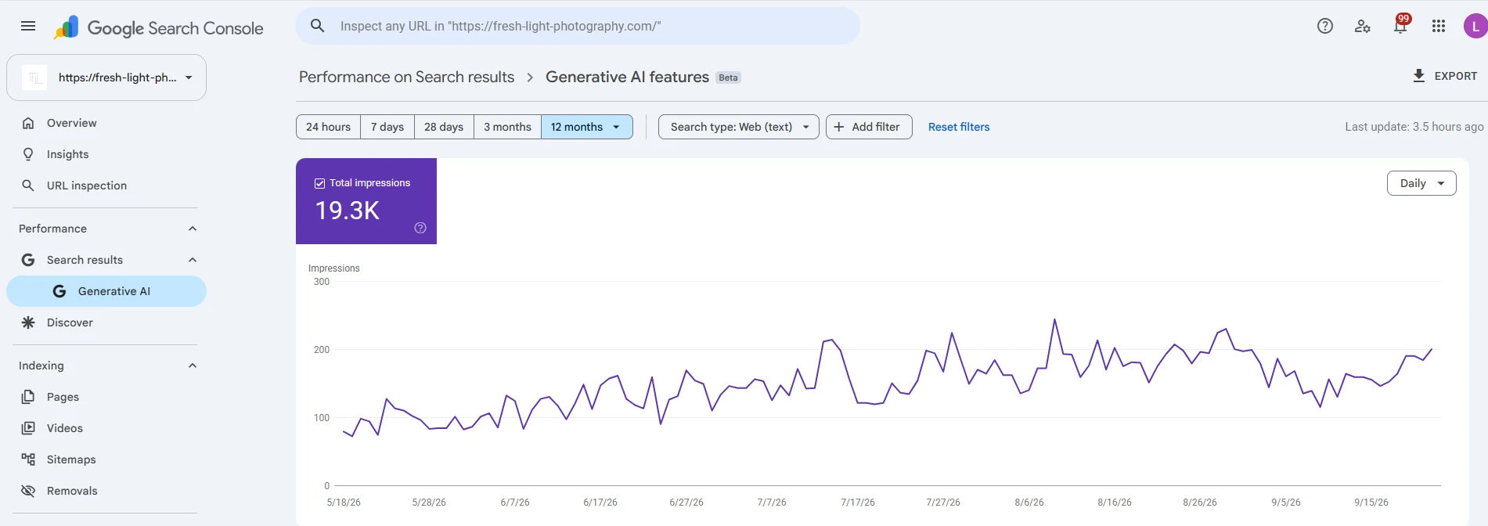
Task: Click the Sitemaps icon
Action: (28, 459)
